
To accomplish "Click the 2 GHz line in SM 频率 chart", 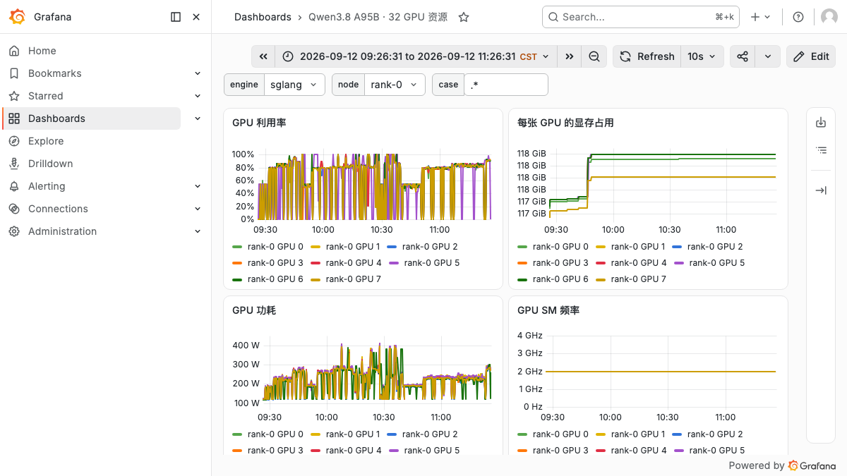I will pyautogui.click(x=661, y=372).
